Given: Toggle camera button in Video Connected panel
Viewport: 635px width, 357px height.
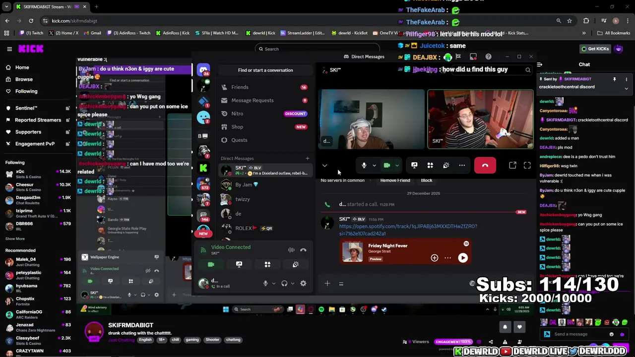Looking at the screenshot, I should point(211,265).
